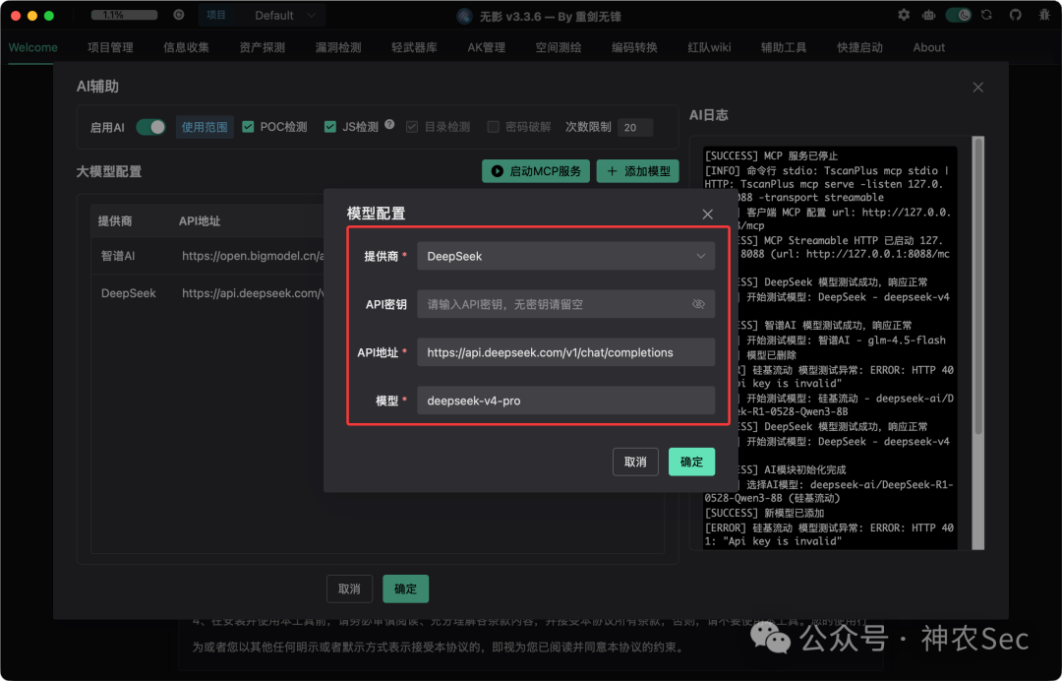Image resolution: width=1062 pixels, height=681 pixels.
Task: Click the 无影 app logo icon
Action: click(x=464, y=17)
